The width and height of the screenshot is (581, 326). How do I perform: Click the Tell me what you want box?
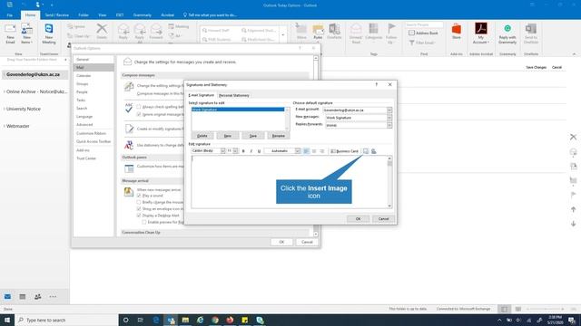(210, 15)
